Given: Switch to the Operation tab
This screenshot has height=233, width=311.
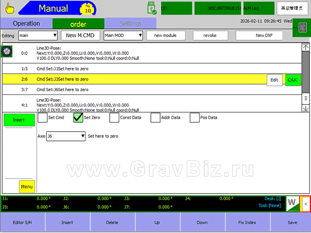Looking at the screenshot, I should [x=26, y=23].
